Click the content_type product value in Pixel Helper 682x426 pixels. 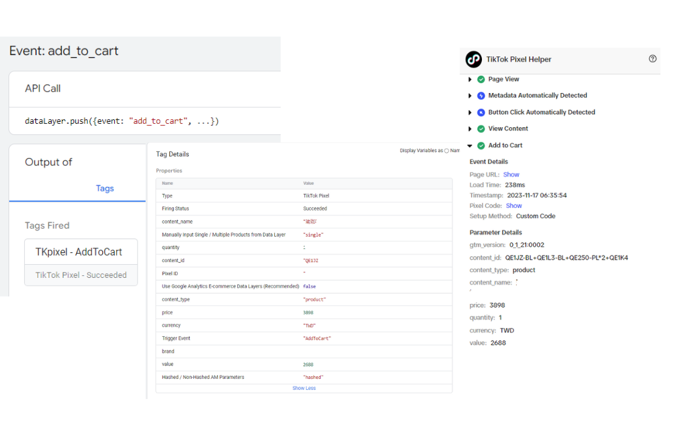coord(524,270)
